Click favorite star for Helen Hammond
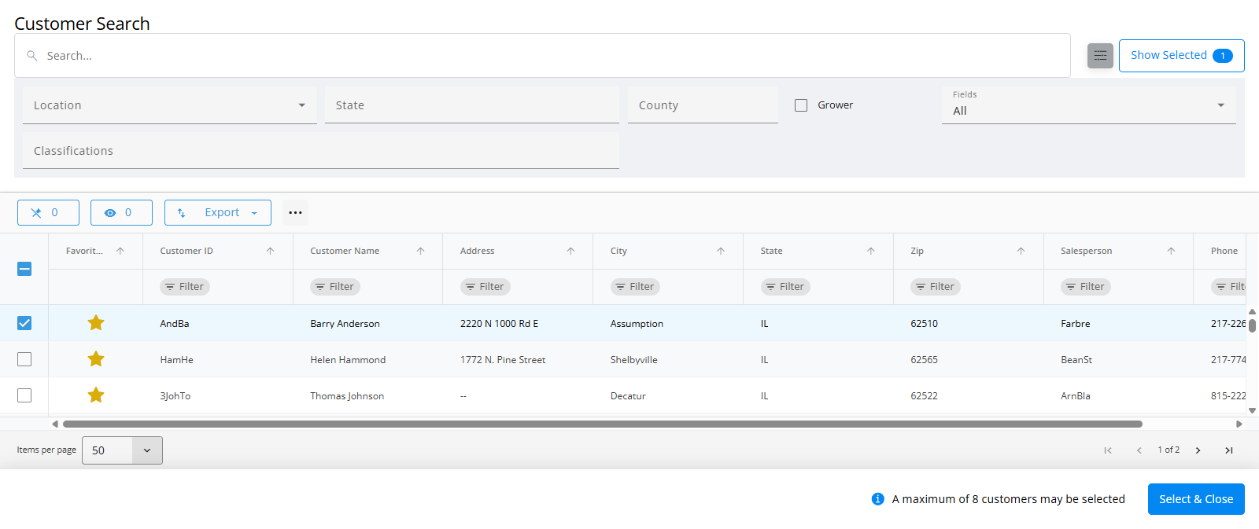The image size is (1259, 529). 96,359
